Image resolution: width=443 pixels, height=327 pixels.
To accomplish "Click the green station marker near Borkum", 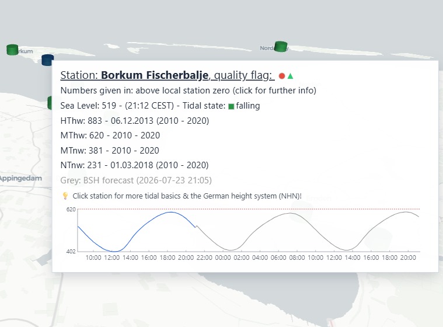I will click(x=12, y=50).
